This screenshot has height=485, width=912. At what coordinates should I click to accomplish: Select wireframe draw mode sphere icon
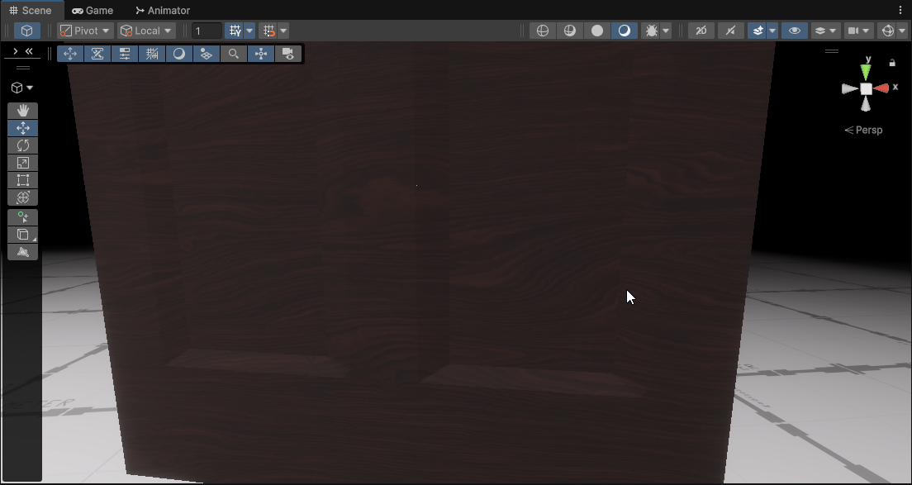coord(543,31)
